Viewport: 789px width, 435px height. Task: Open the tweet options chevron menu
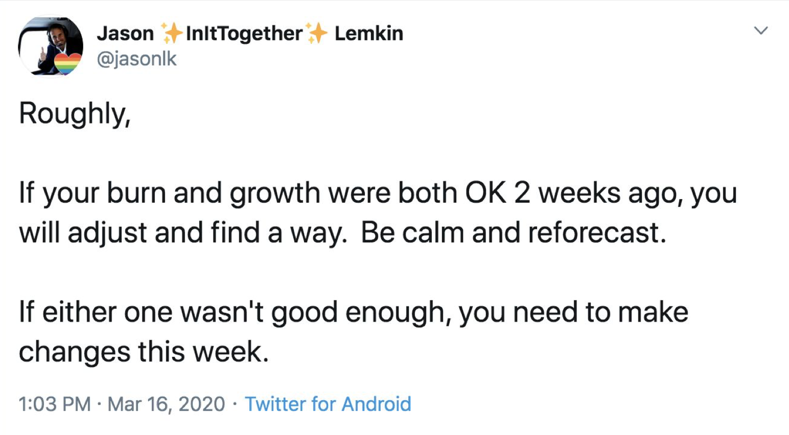coord(761,31)
